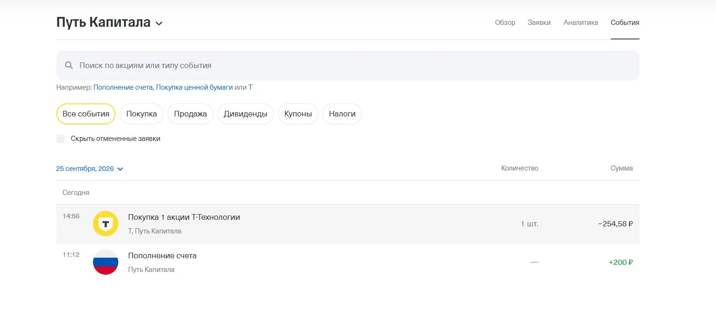716x325 pixels.
Task: Select the События tab
Action: click(x=625, y=23)
